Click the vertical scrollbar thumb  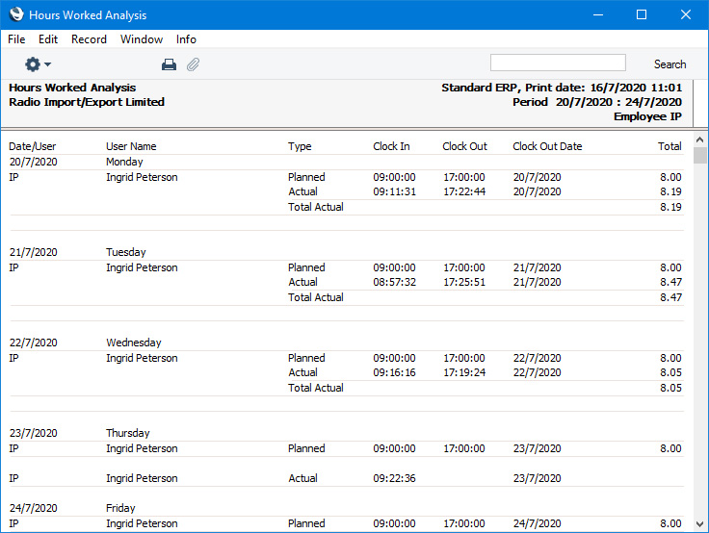(700, 156)
